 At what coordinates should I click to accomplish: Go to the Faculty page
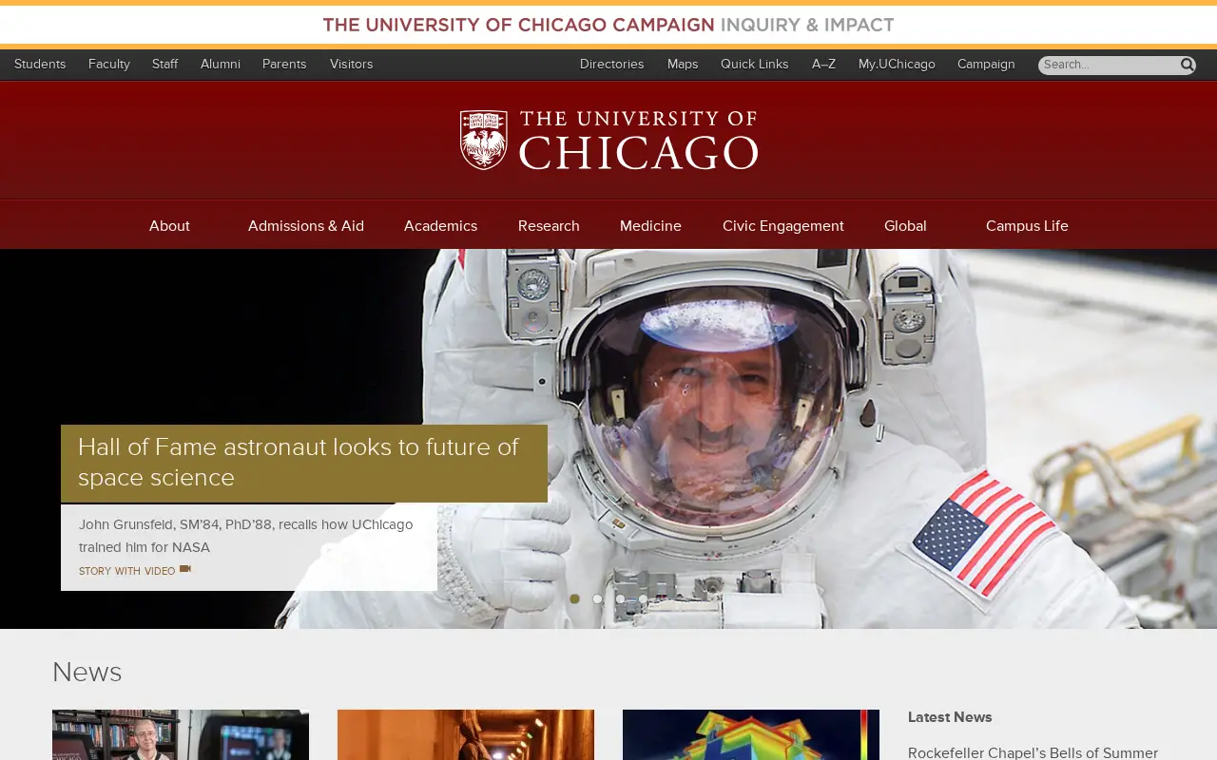tap(109, 64)
